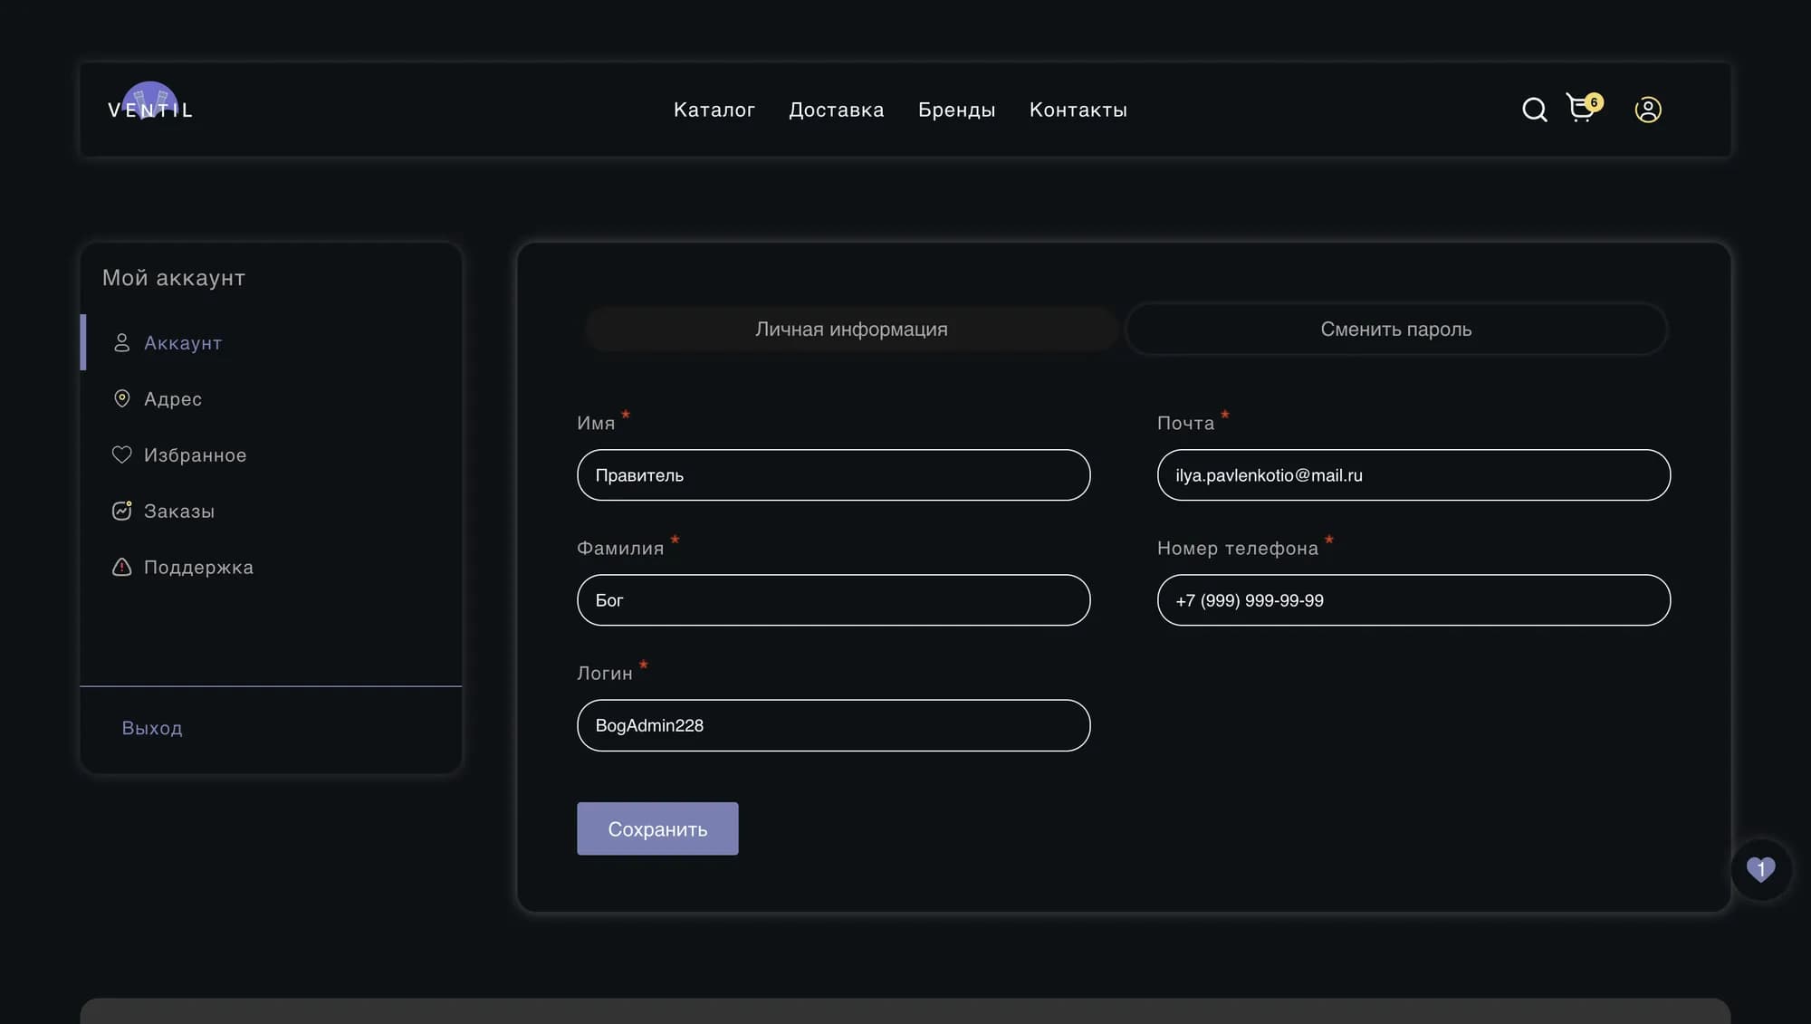Focus the Почта email field
The height and width of the screenshot is (1024, 1811).
pos(1413,474)
